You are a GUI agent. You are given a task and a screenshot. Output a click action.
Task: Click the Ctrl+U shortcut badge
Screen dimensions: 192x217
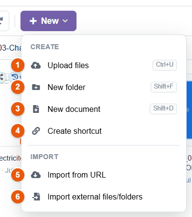pos(165,65)
